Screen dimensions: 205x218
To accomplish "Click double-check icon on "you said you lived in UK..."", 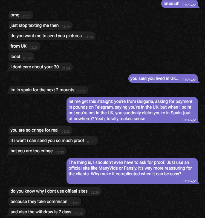I will [194, 80].
